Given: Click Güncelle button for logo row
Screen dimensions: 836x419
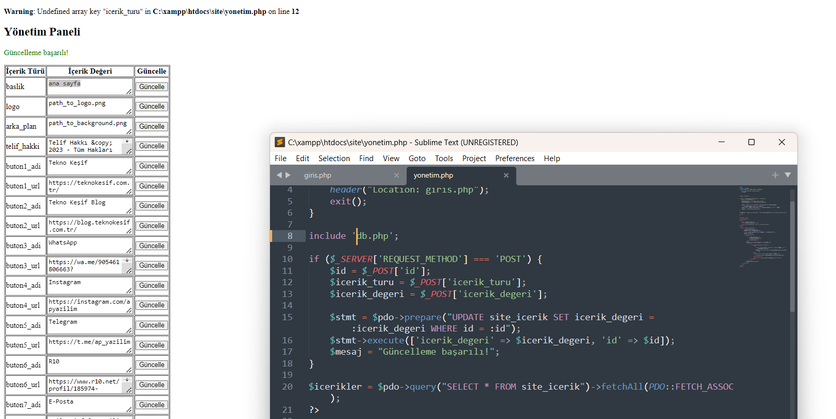Looking at the screenshot, I should click(152, 107).
